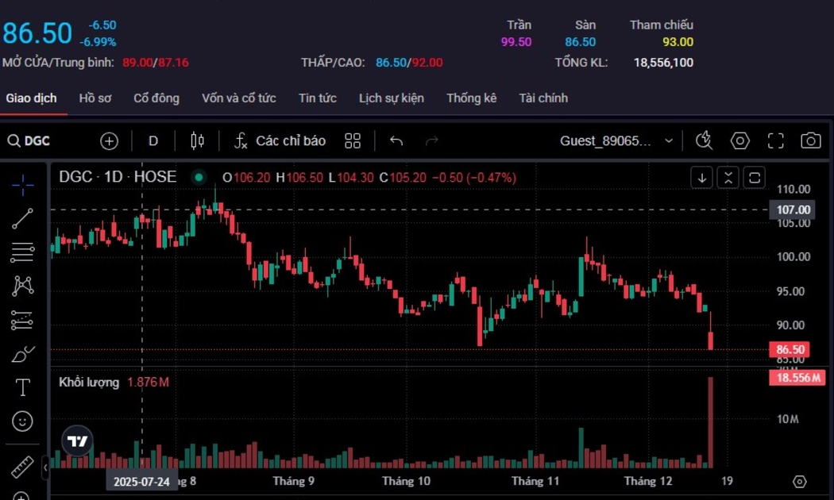Screen dimensions: 834x500
Task: Open the candlestick chart style menu
Action: click(197, 140)
